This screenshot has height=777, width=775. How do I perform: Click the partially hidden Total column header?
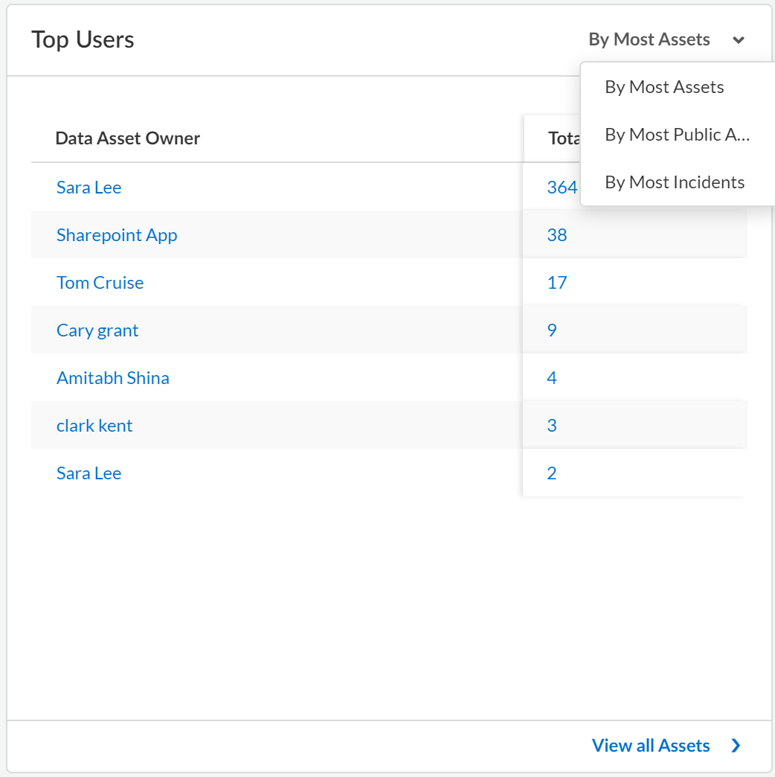coord(563,138)
